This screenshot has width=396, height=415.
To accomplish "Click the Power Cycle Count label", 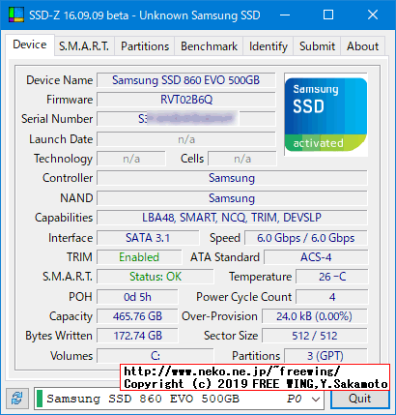I will [x=243, y=297].
